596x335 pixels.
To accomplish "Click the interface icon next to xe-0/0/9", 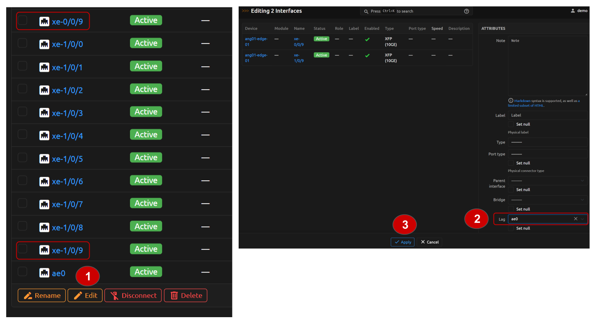I will [44, 21].
